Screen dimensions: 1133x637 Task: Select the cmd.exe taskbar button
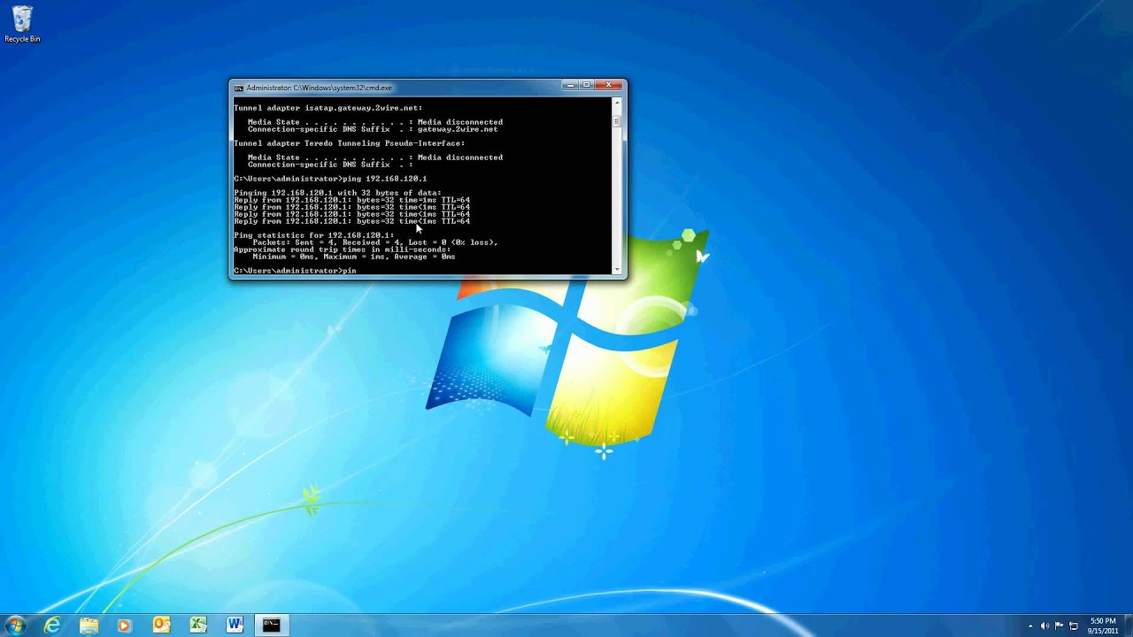271,625
